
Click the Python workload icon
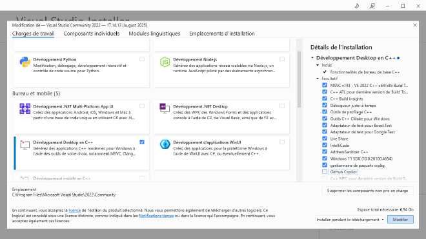tap(25, 62)
